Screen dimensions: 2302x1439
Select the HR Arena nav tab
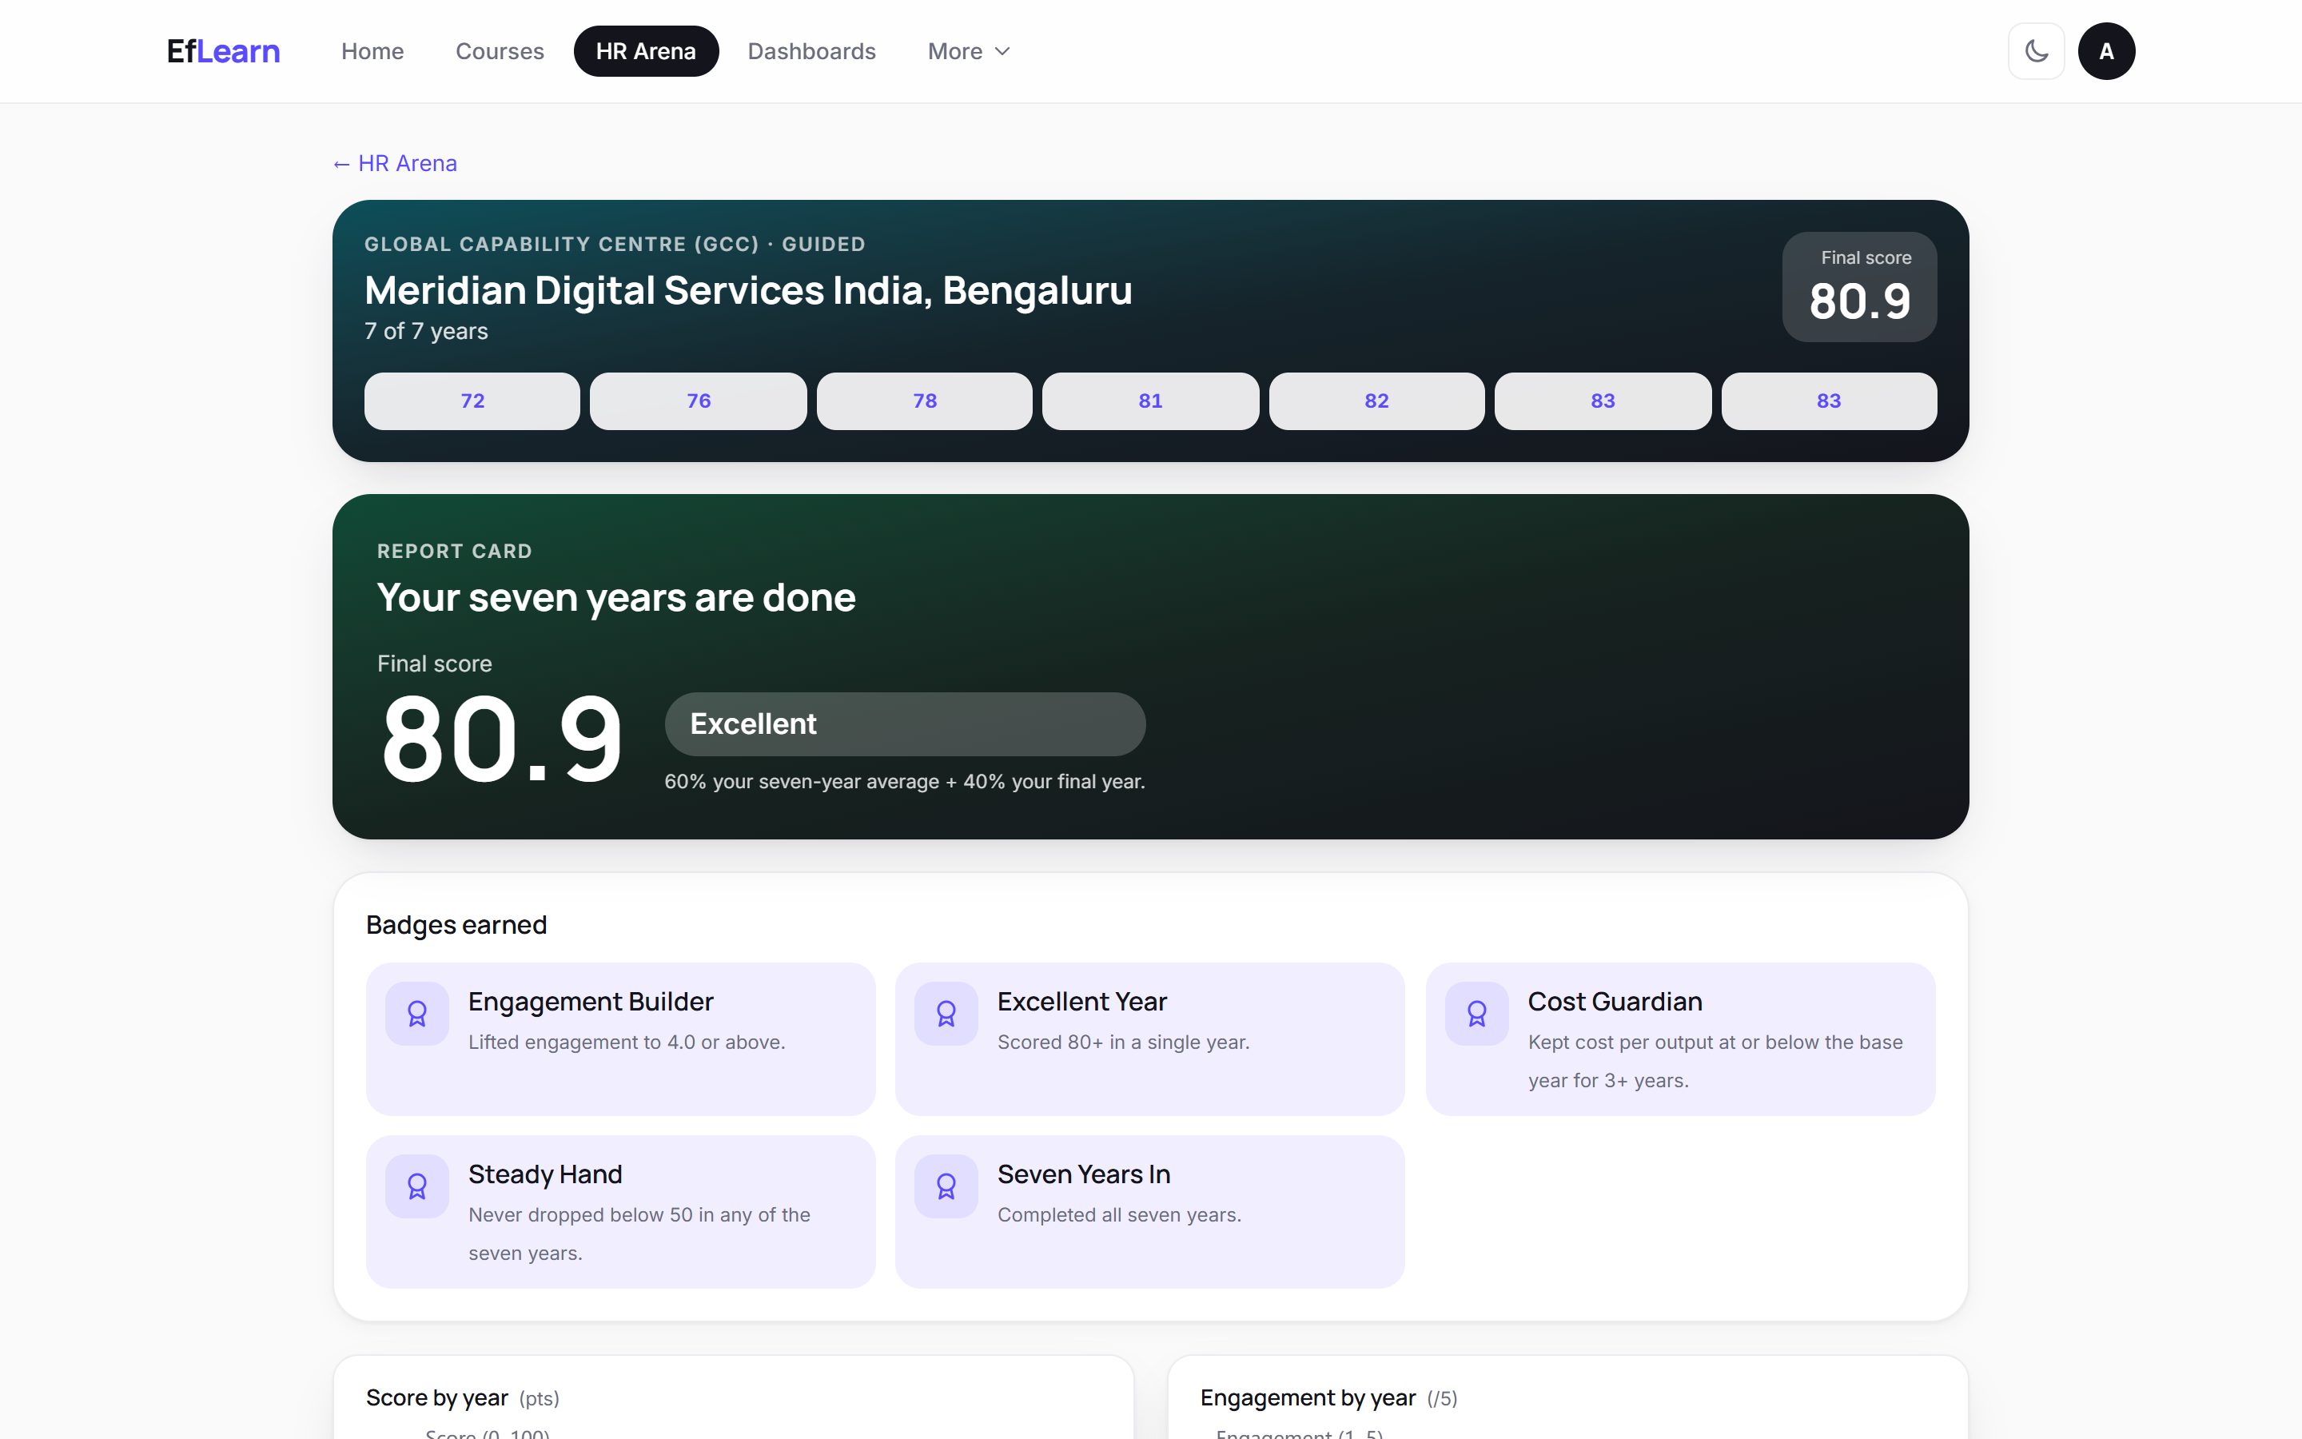[646, 51]
